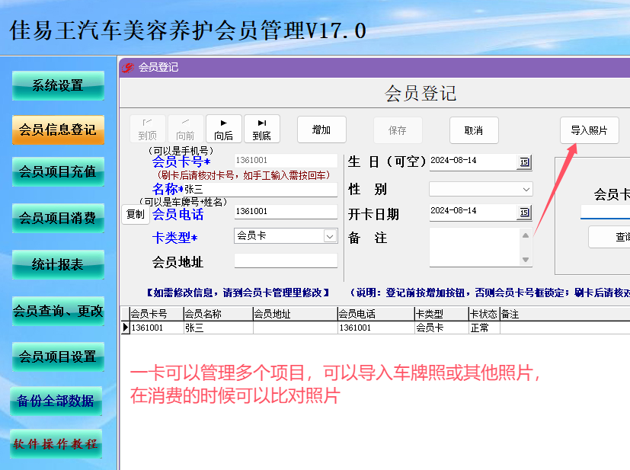Jump to first record with 到顶
Viewport: 630px width, 470px height.
point(148,129)
